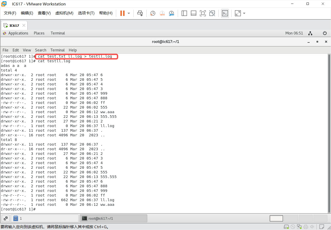
Task: Expand the stretch display dropdown arrow
Action: coord(244,13)
